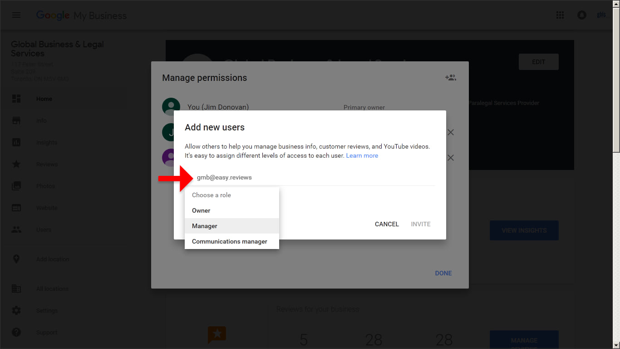Open the hamburger main menu
This screenshot has height=349, width=620.
pyautogui.click(x=16, y=15)
